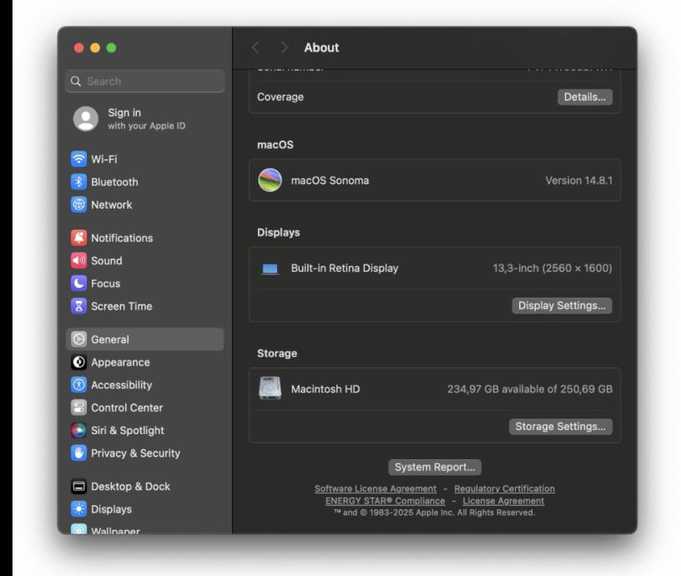Open Storage Settings button

[x=560, y=427]
